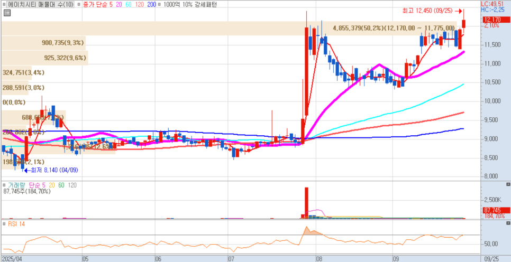This screenshot has width=511, height=262.
Task: Click the 06 month label on date axis
Action: [x=158, y=259]
